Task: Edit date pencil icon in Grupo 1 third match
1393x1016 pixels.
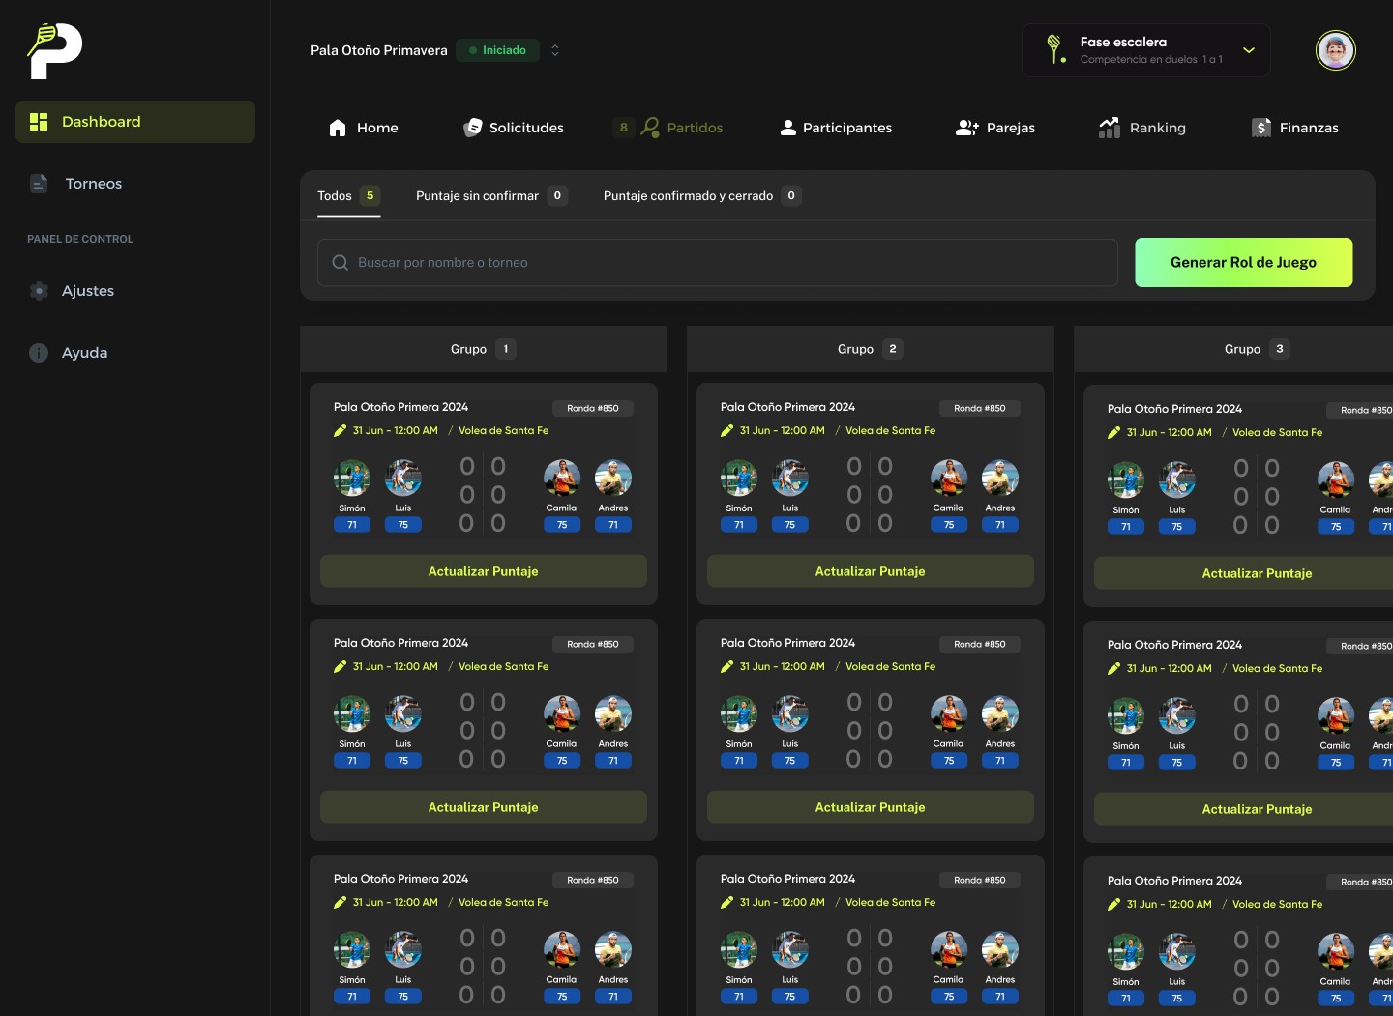Action: (340, 903)
